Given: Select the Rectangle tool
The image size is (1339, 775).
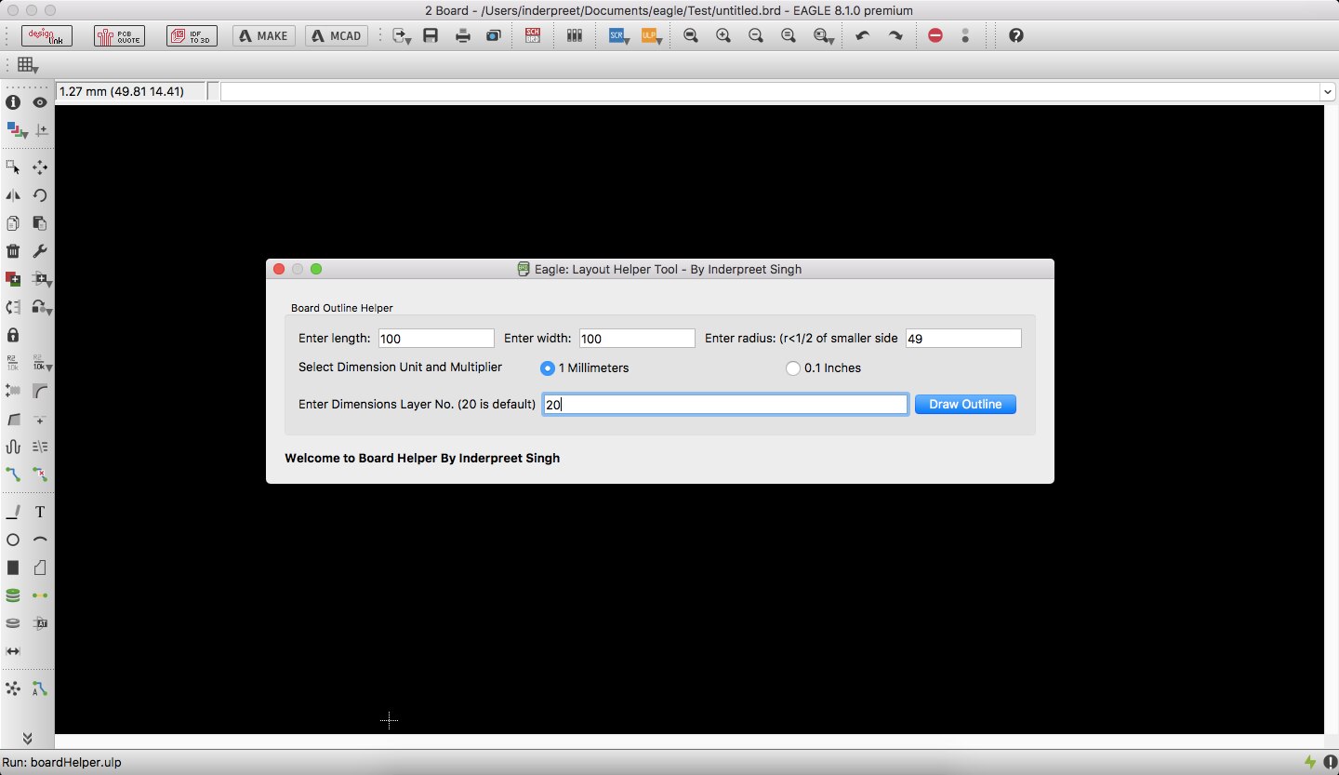Looking at the screenshot, I should coord(13,568).
